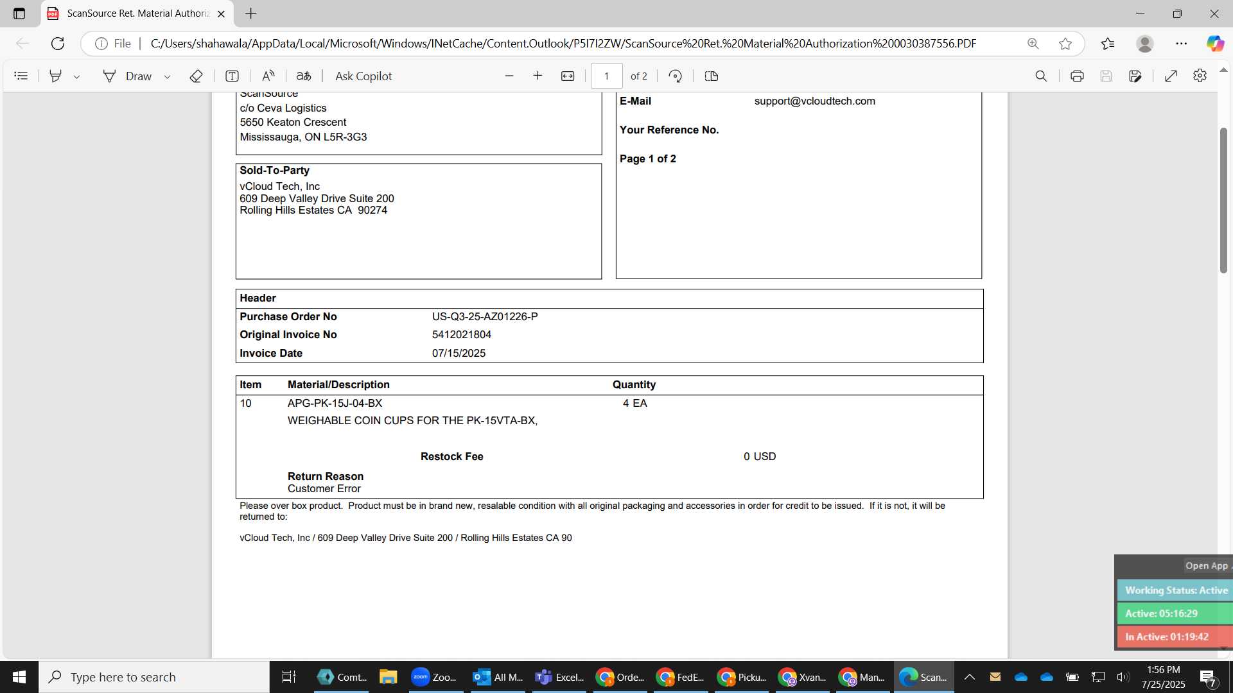Switch to Outlook All M... window
Screen dimensions: 1233x693
pyautogui.click(x=498, y=677)
